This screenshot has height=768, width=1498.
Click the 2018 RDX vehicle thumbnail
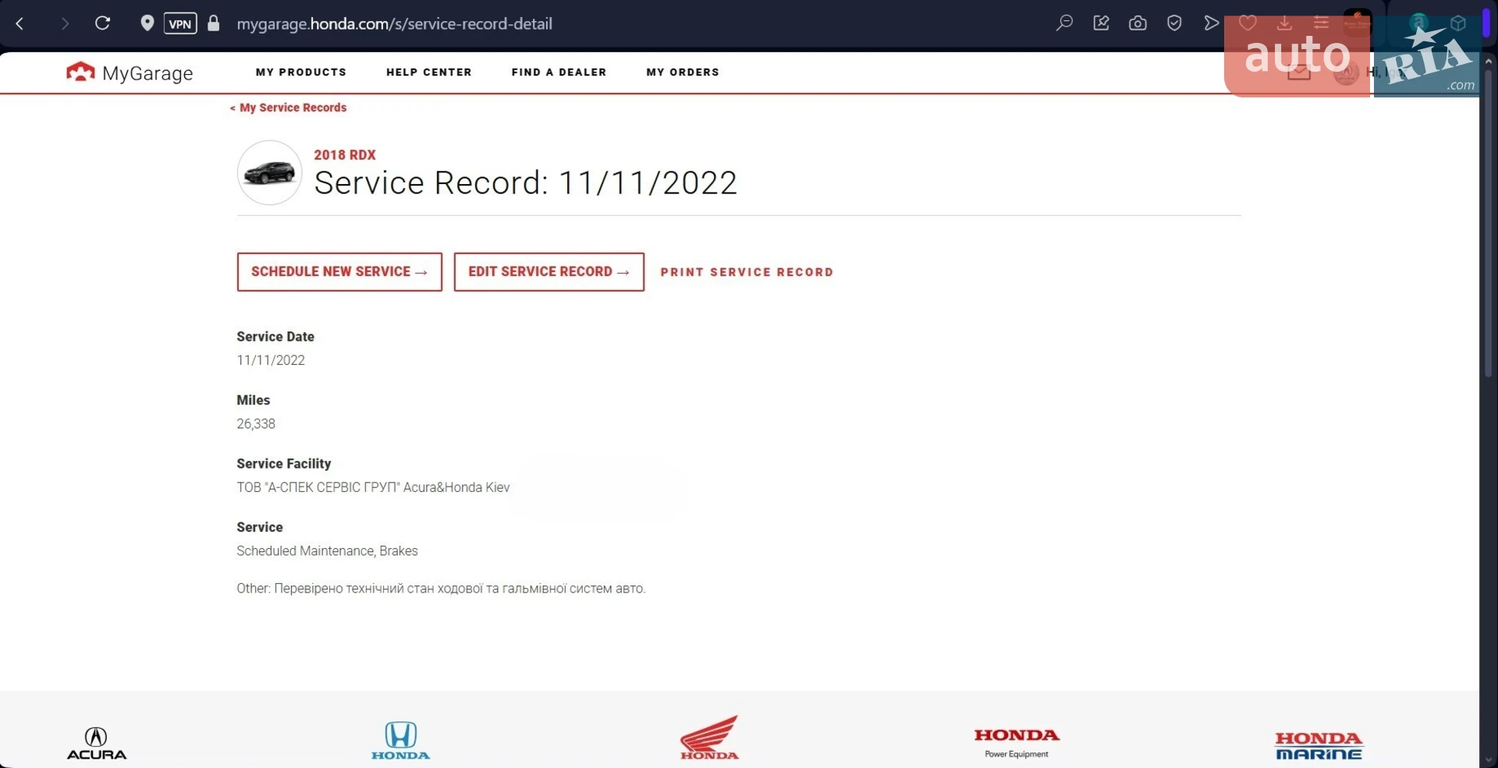(x=269, y=172)
